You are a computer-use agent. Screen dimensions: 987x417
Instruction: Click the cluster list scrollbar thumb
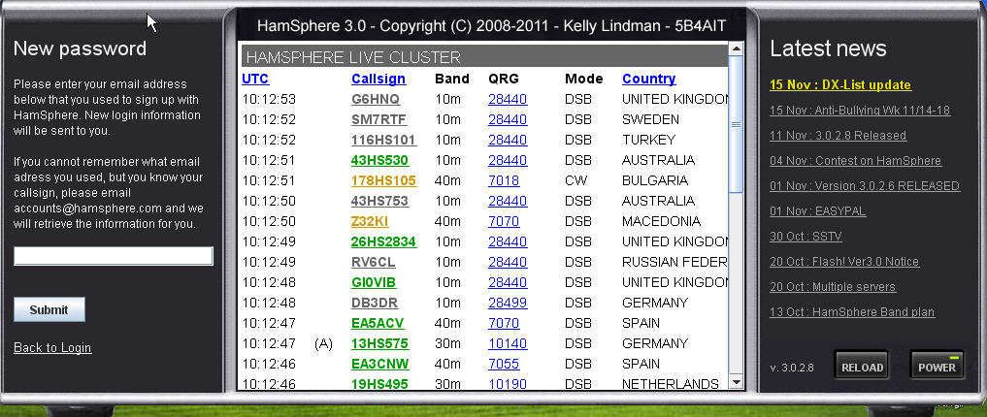click(736, 124)
